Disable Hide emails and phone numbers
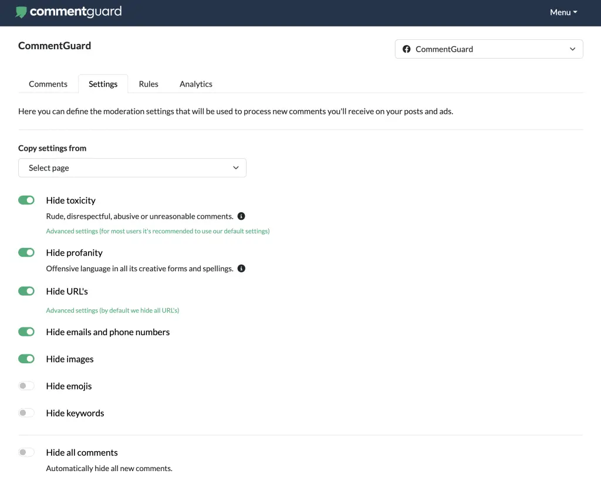Image resolution: width=601 pixels, height=484 pixels. pos(26,332)
